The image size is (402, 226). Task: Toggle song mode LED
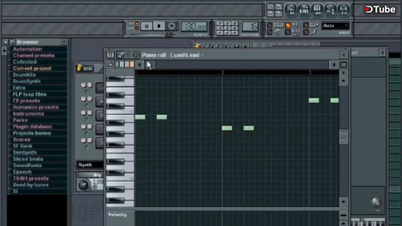point(137,28)
